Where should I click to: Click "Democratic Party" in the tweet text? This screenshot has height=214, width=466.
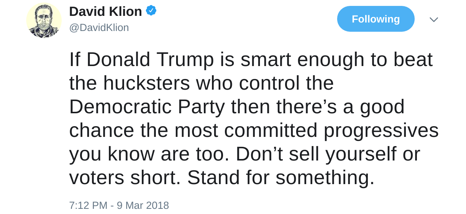tap(147, 107)
